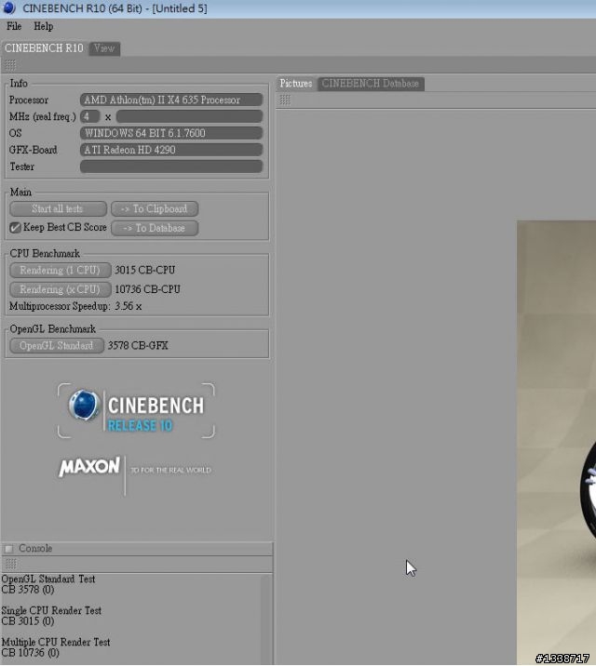Select the Pictures tab

click(296, 84)
